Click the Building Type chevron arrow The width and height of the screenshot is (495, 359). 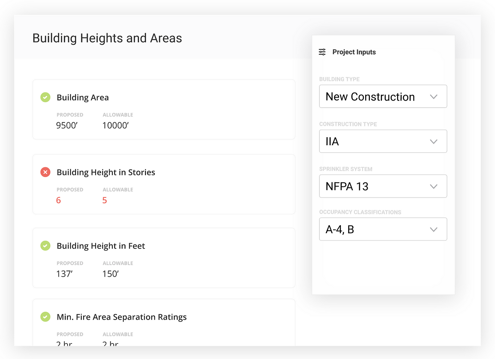click(433, 96)
